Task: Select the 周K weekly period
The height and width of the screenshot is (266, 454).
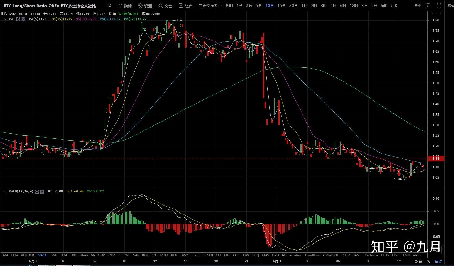Action: [384, 6]
